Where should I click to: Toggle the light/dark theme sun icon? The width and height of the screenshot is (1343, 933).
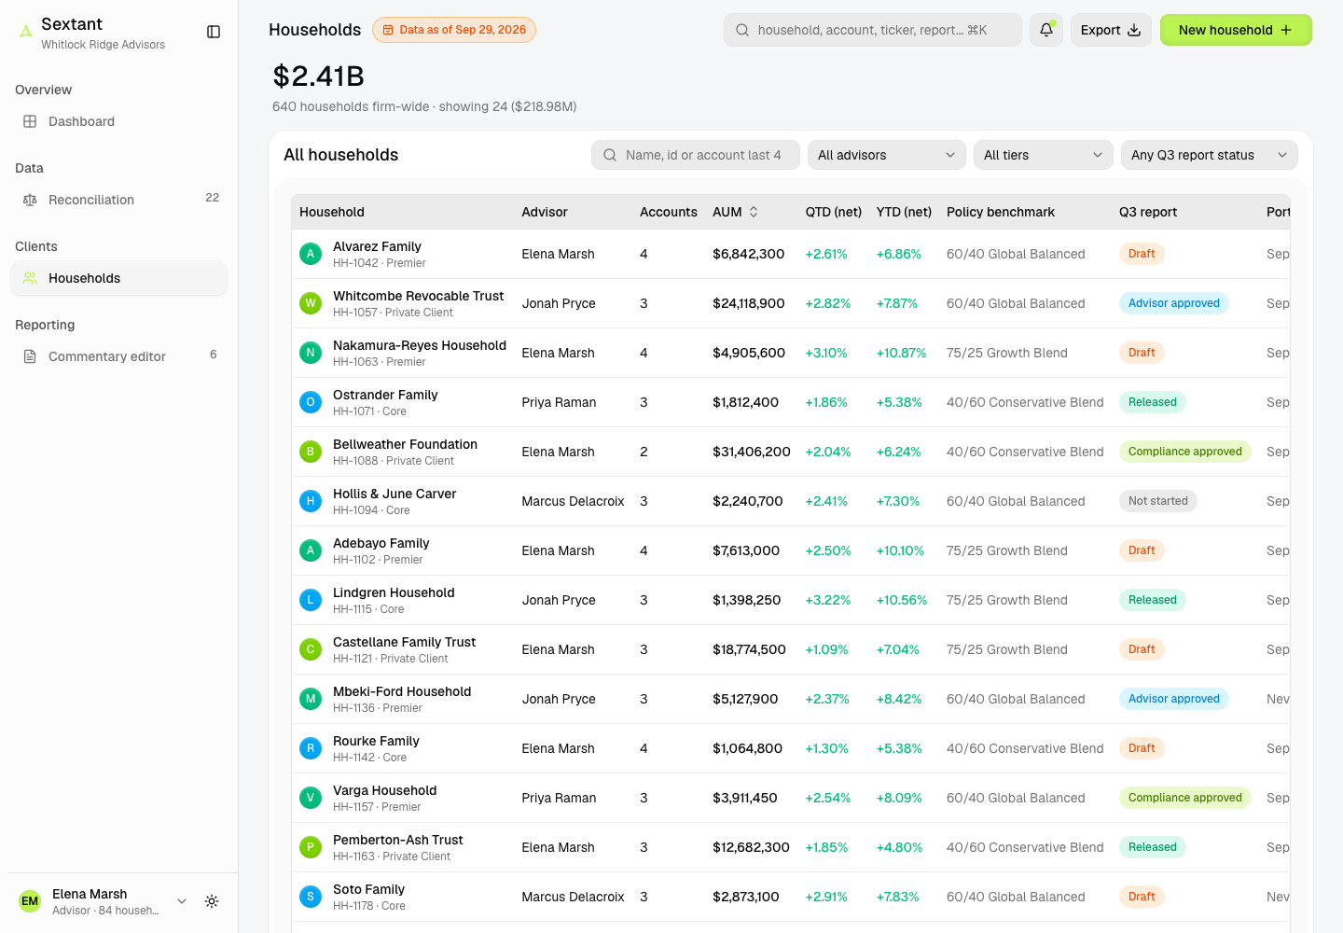tap(212, 901)
